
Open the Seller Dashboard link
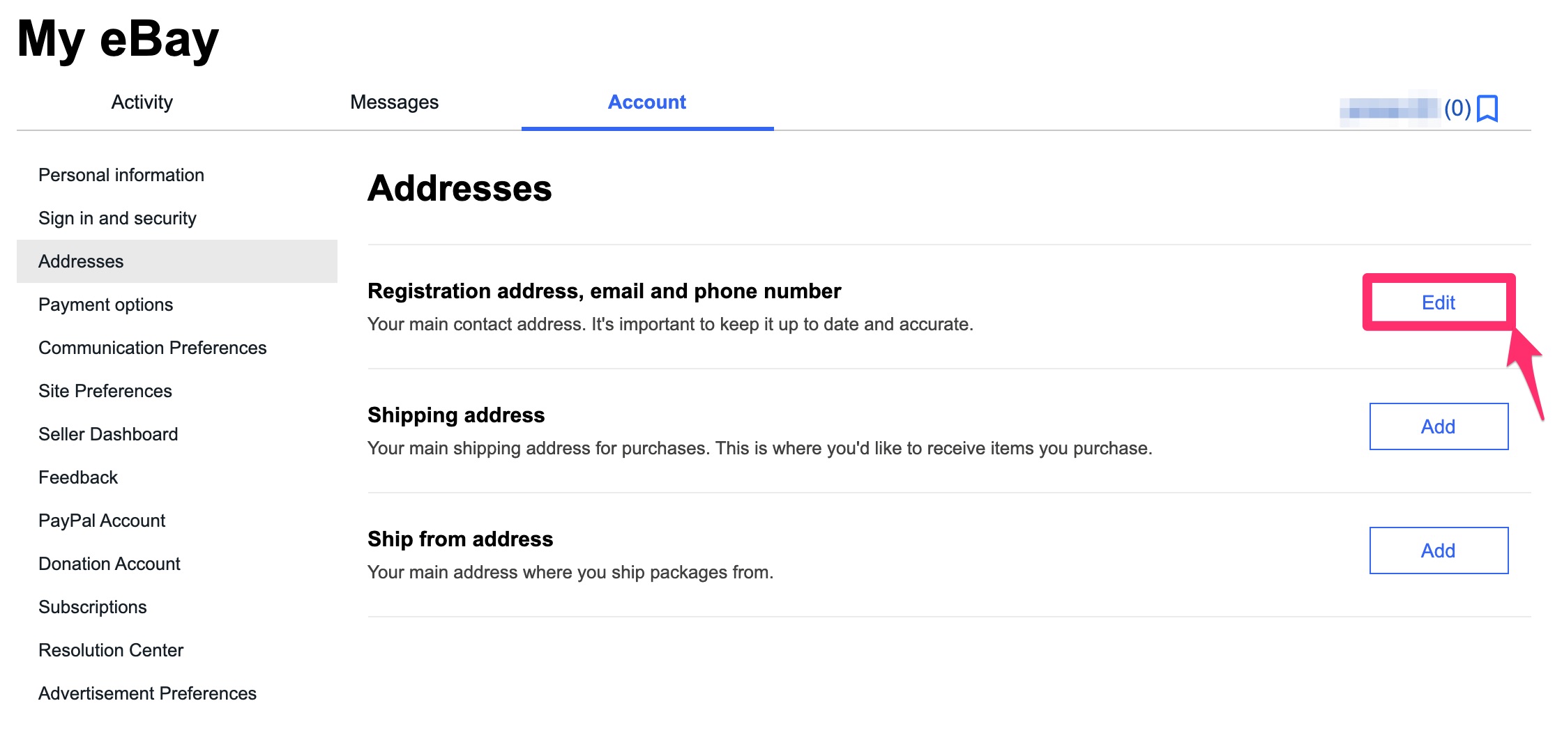pos(108,434)
